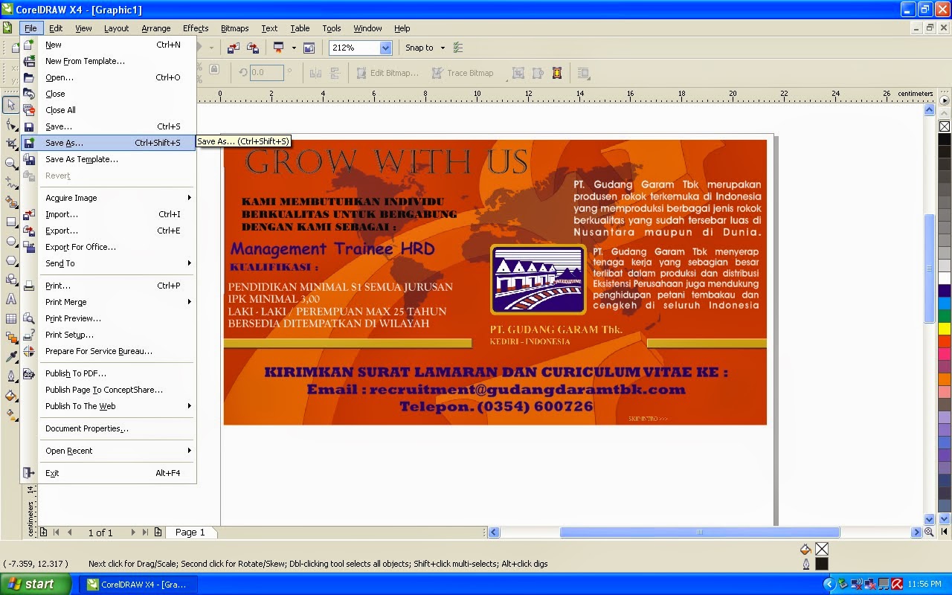Select the Ellipse tool in the toolbox
Image resolution: width=952 pixels, height=595 pixels.
click(x=11, y=241)
